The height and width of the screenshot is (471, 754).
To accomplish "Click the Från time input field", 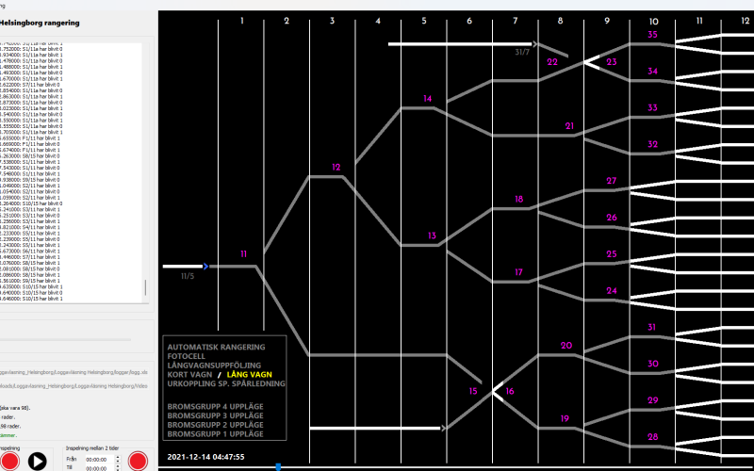I will 98,459.
